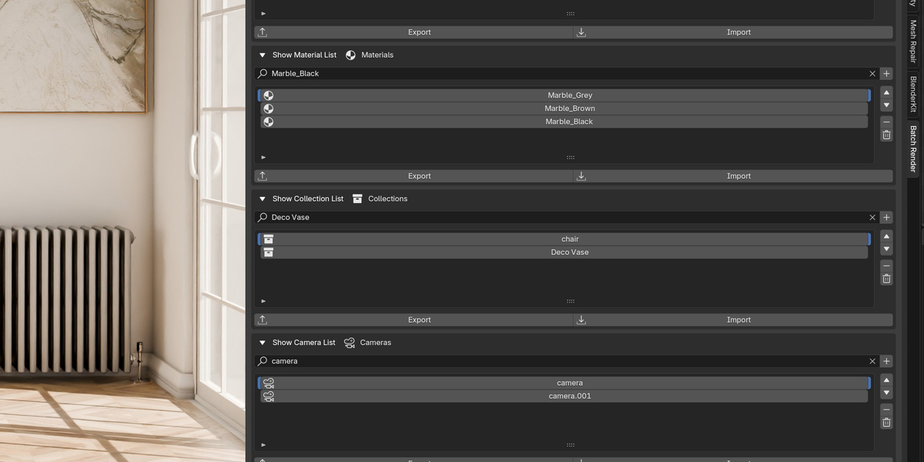Click the Cameras icon in the header
The width and height of the screenshot is (924, 462).
pos(350,343)
